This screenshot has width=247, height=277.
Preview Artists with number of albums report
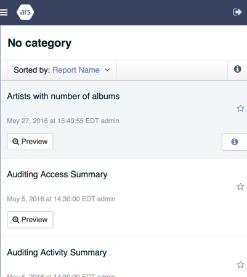[x=30, y=142]
